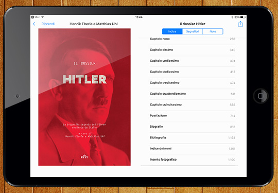278x193 pixels.
Task: Tap the authors Henrik Eberle e Matthias Uhl
Action: 94,24
